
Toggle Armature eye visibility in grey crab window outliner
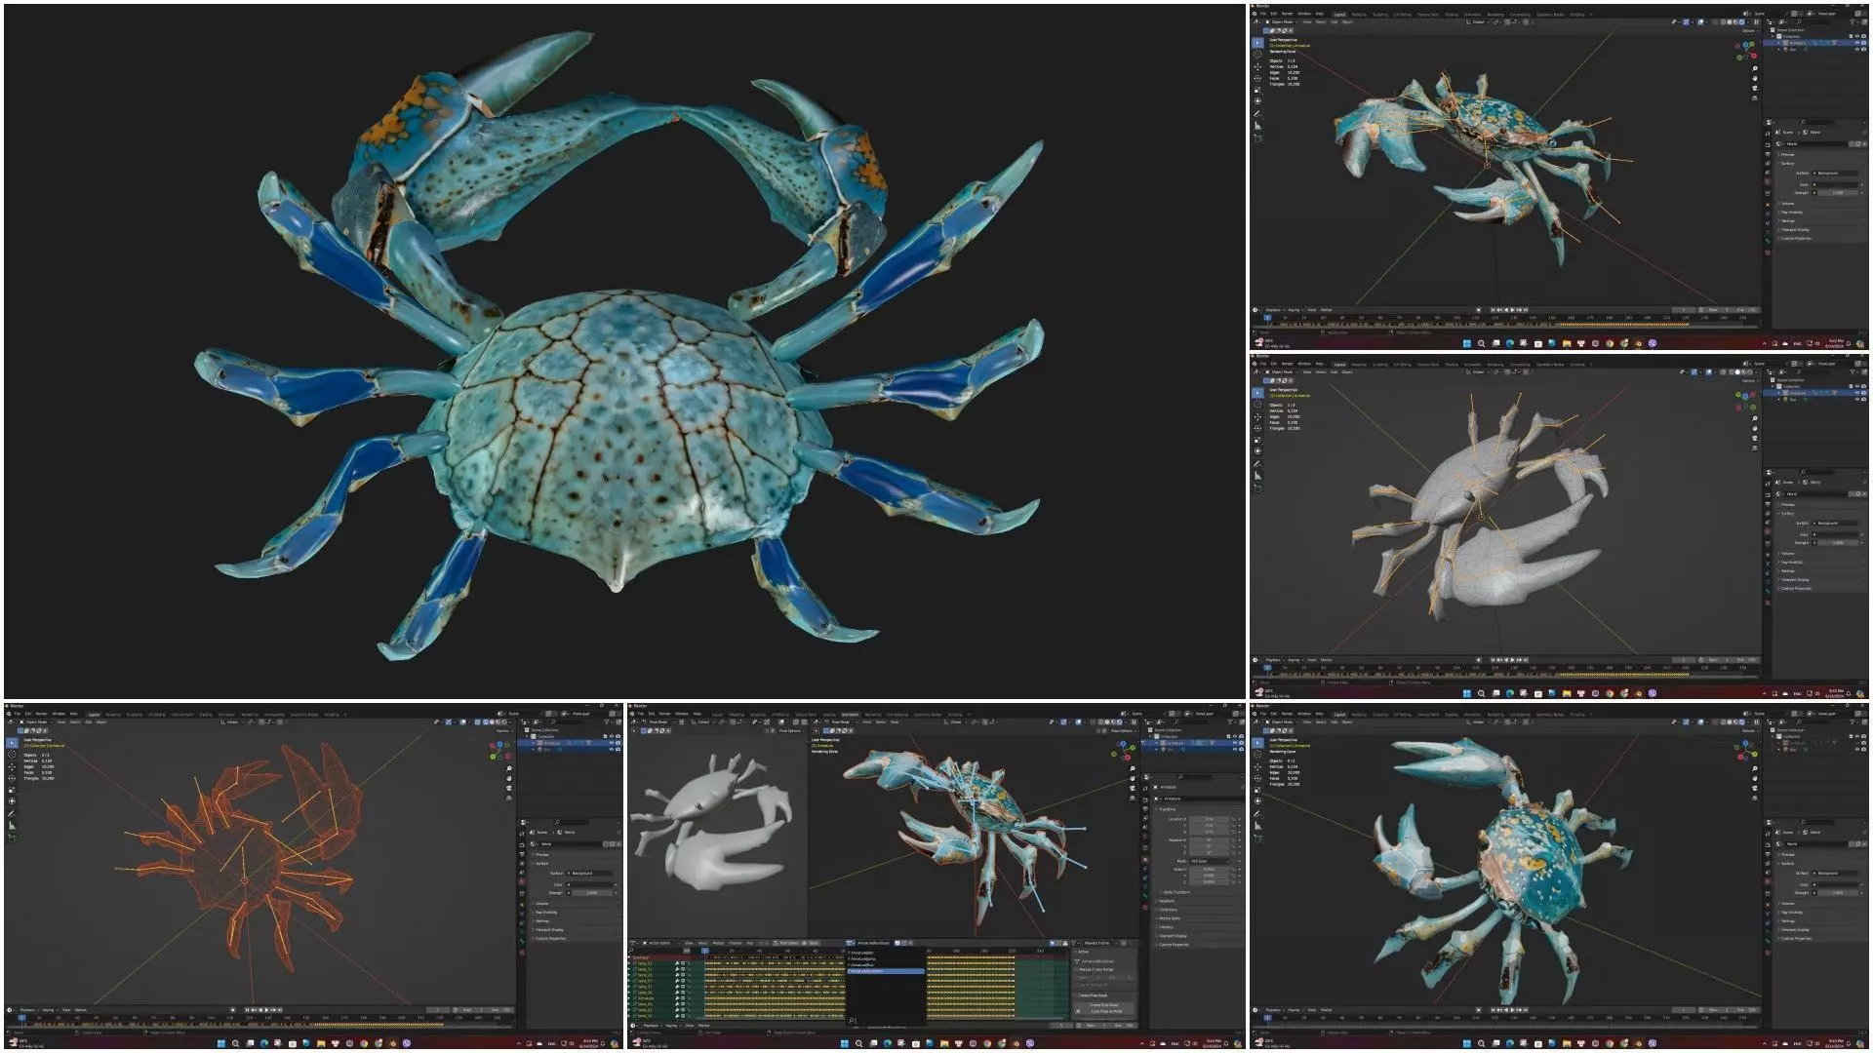click(1858, 394)
